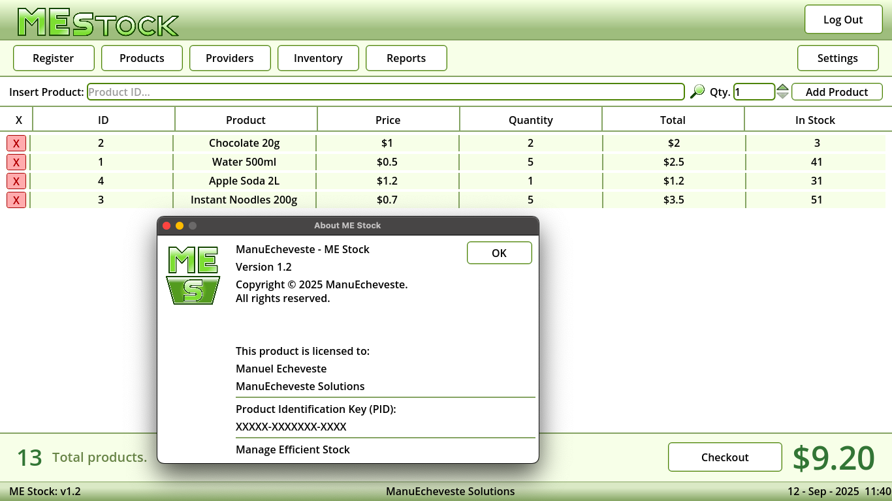Screen dimensions: 892x501
Task: Remove the Water 500ml row
Action: pos(16,162)
